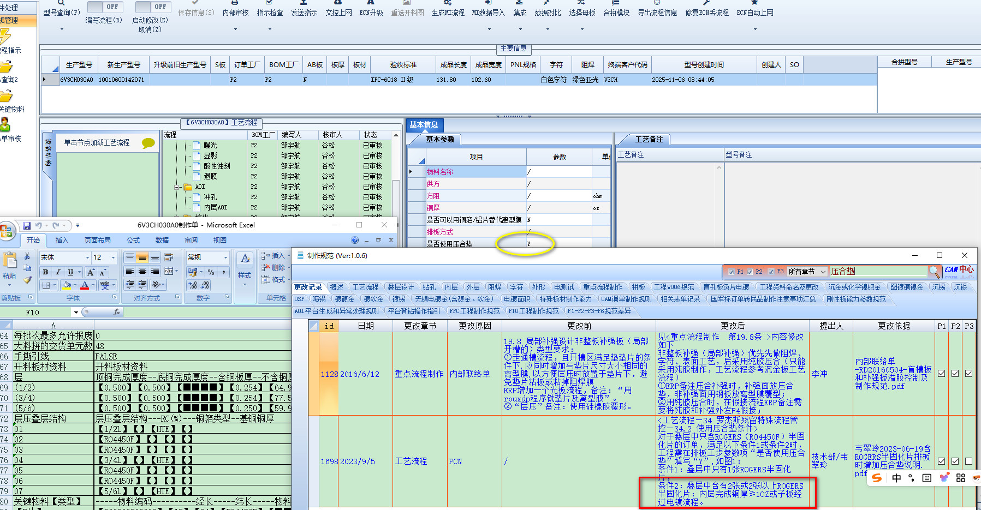Increase decimal places in Excel

193,285
